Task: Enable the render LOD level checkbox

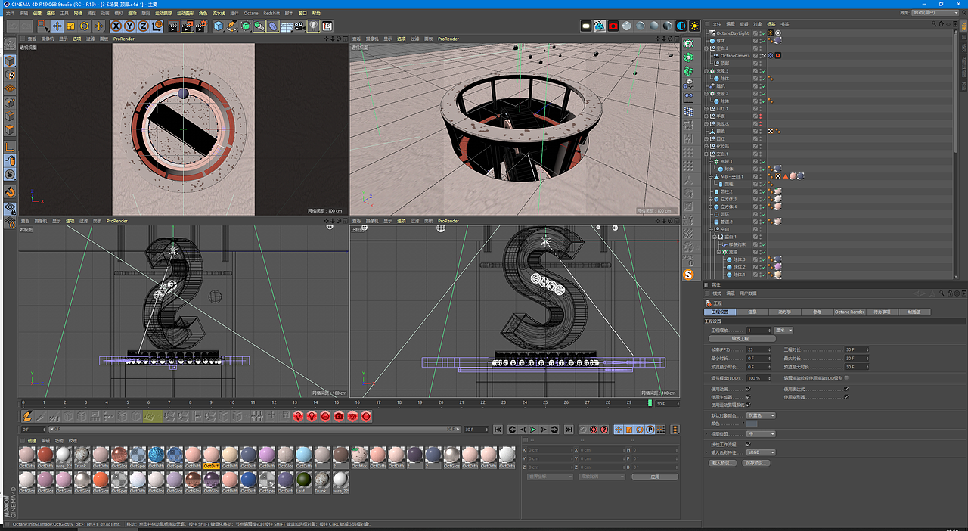Action: pos(846,377)
